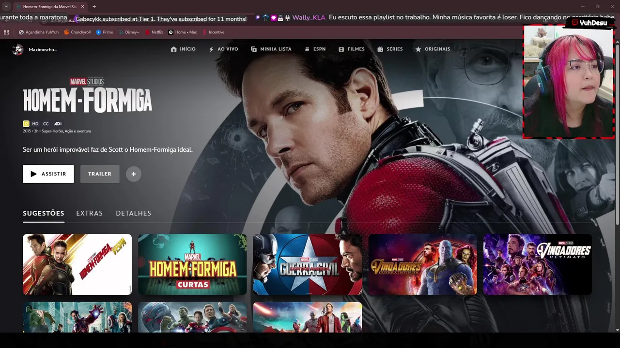Viewport: 620px width, 348px height.
Task: Click the 2015 • 2h genre line
Action: (57, 131)
